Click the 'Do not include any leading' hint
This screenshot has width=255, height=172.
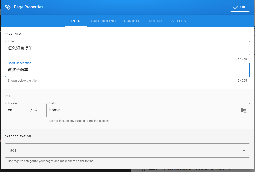point(80,121)
